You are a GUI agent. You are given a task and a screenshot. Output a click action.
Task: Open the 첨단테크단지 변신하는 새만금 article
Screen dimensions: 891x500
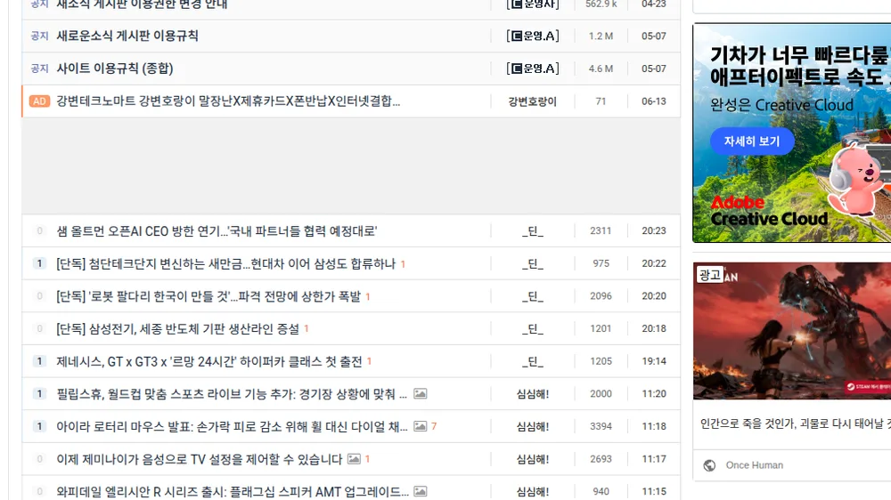click(x=225, y=264)
